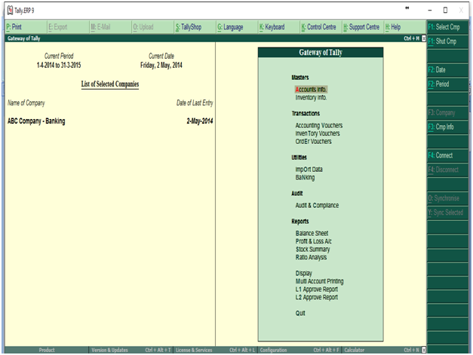Open Audit & Compliance

pos(317,205)
